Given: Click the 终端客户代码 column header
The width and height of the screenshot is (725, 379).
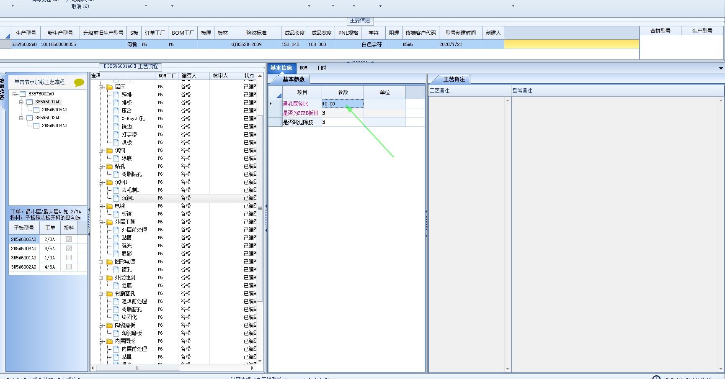Looking at the screenshot, I should coord(421,33).
